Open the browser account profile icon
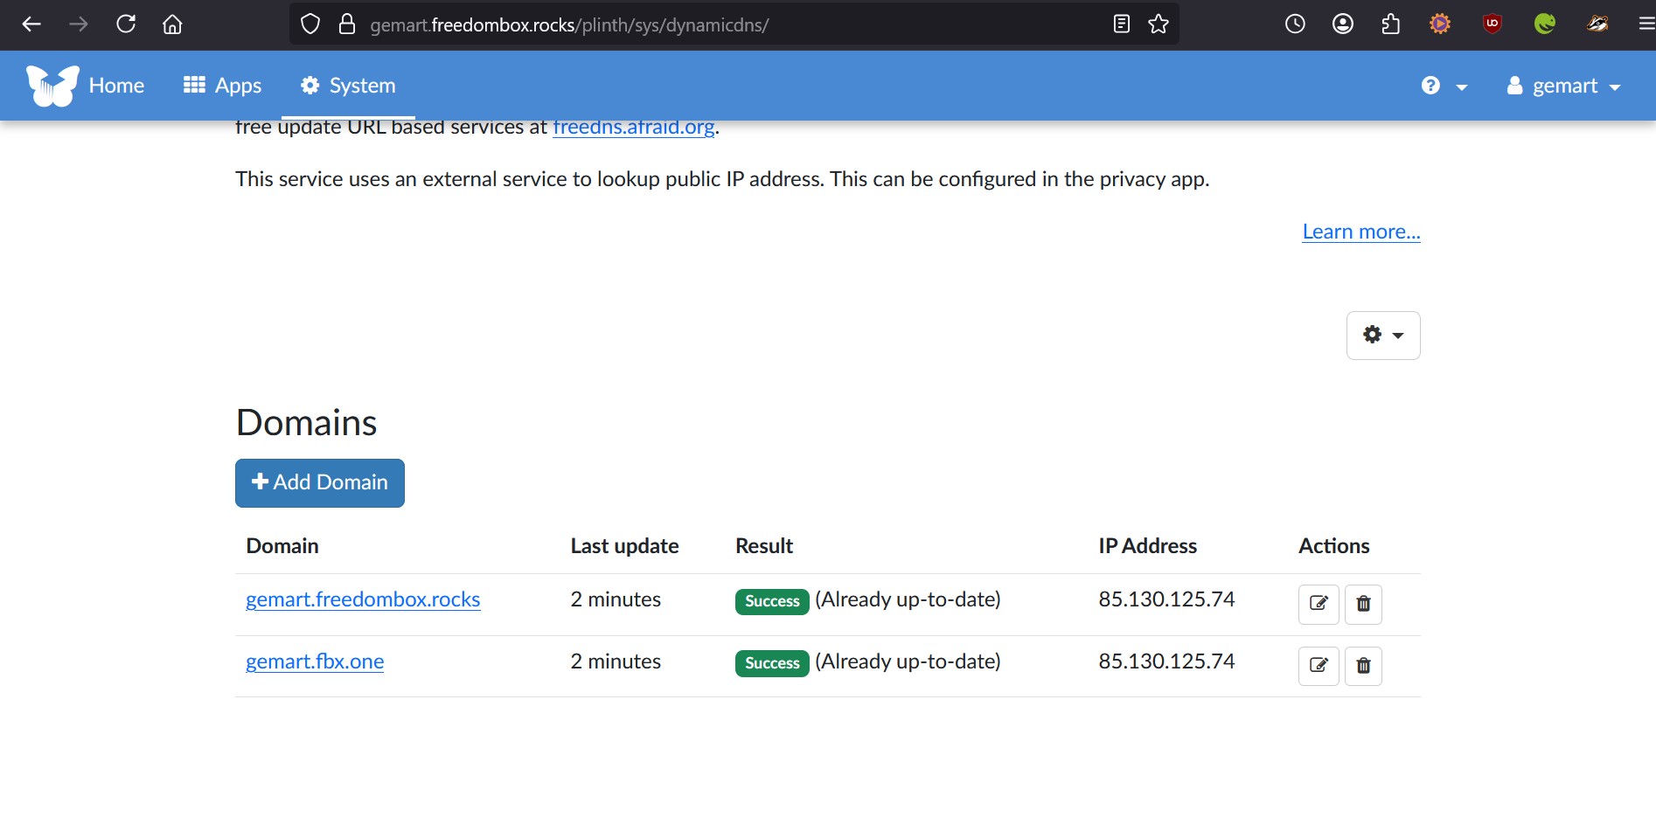This screenshot has width=1656, height=831. (1343, 24)
